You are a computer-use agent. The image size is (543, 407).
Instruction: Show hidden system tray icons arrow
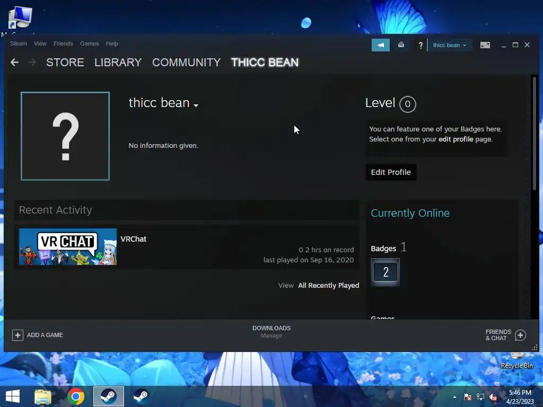[x=454, y=397]
